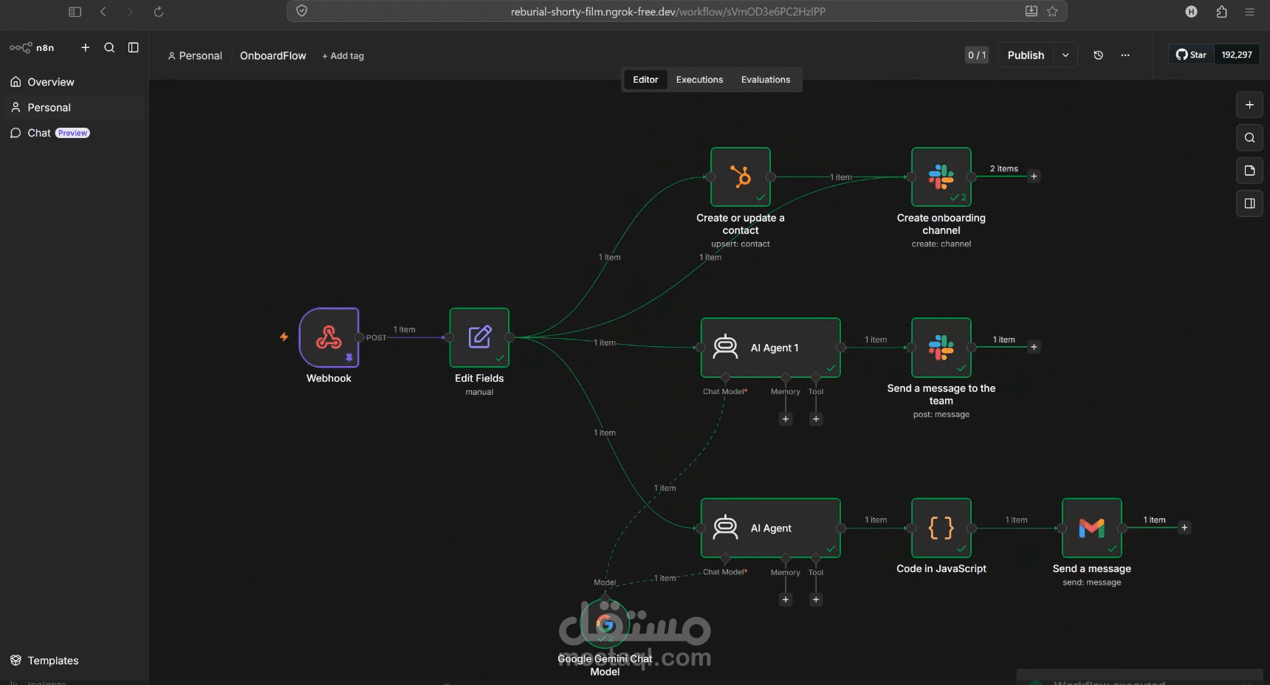Click the Publish button
1270x685 pixels.
point(1026,55)
